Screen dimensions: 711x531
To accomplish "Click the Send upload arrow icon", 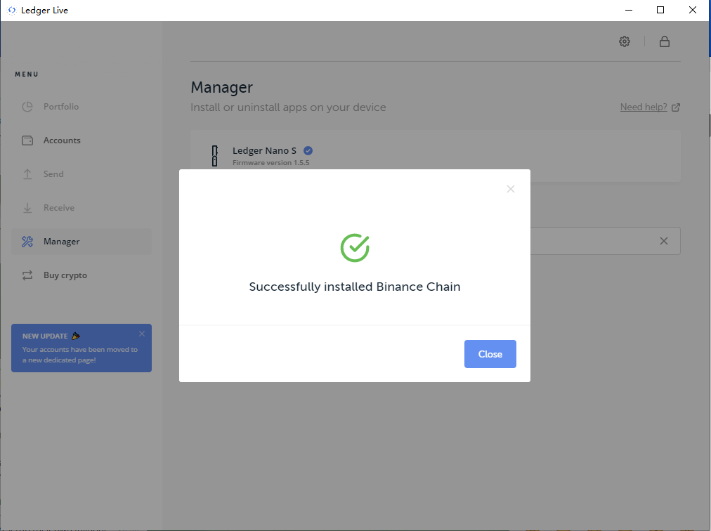I will coord(27,174).
